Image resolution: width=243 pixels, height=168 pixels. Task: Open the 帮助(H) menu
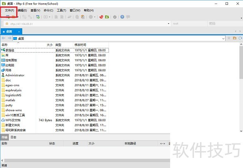(x=89, y=10)
